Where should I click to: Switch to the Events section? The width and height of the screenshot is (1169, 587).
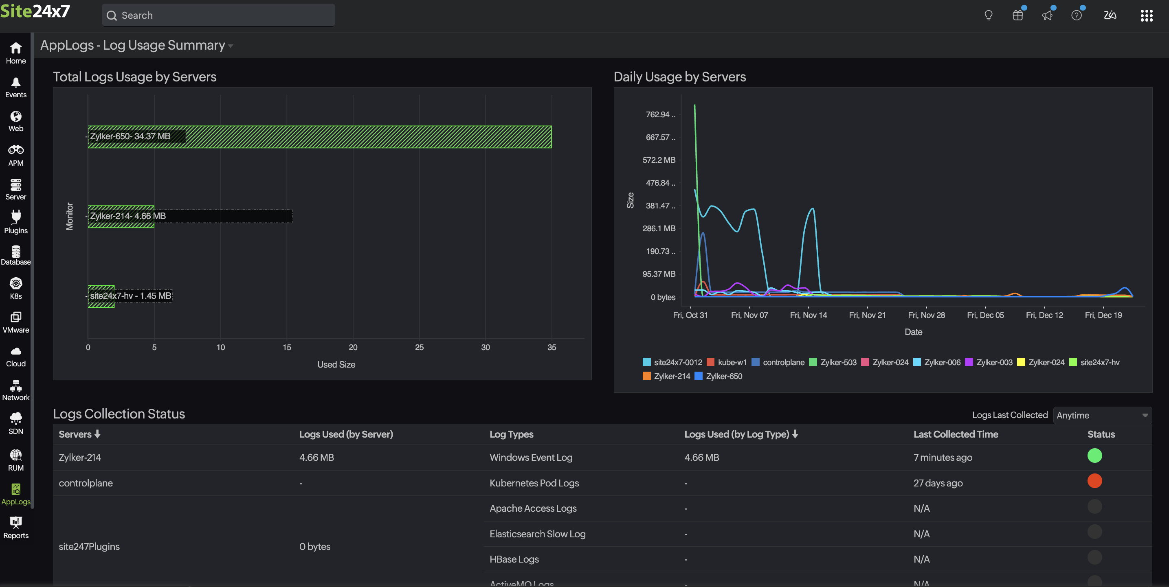15,87
